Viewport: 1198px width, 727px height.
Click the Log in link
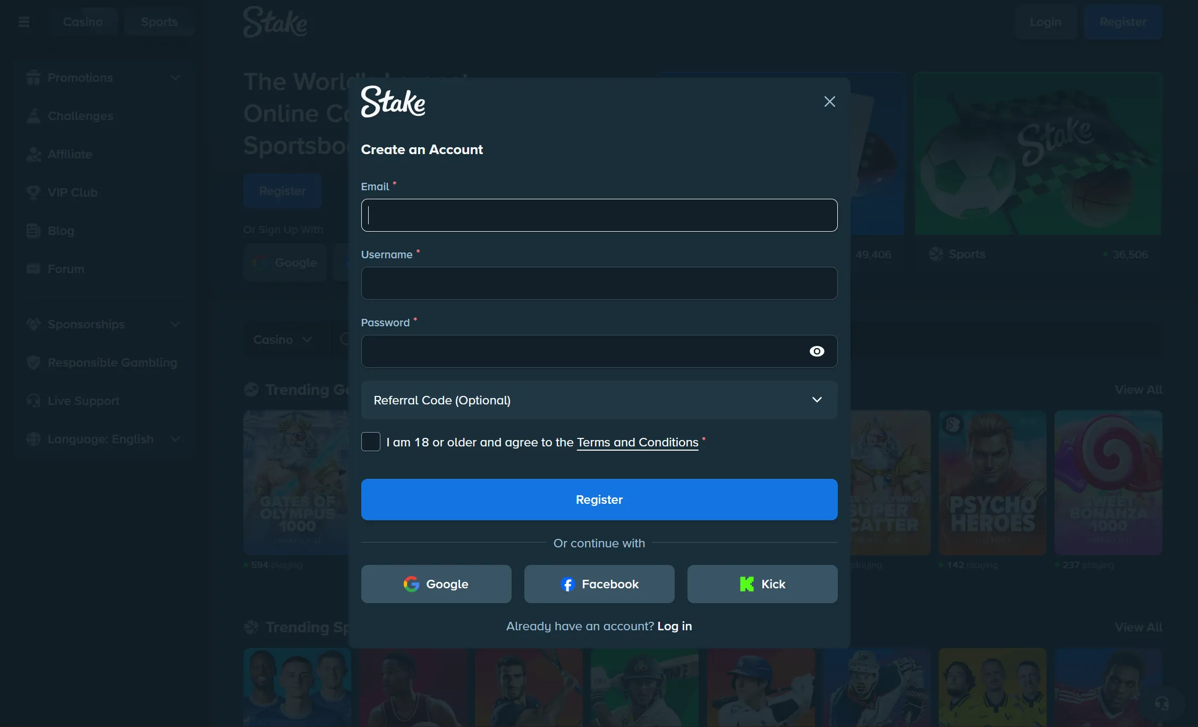click(x=675, y=626)
